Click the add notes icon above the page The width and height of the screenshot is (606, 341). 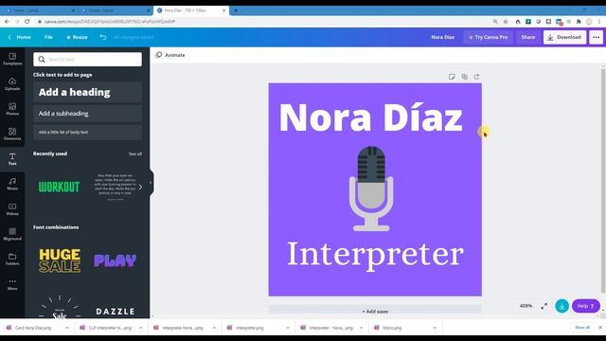(x=452, y=77)
